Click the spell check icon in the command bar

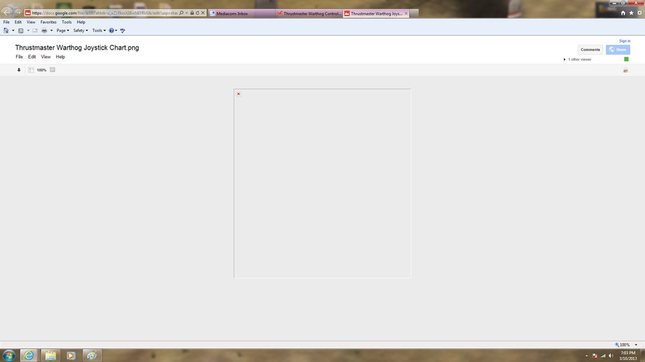pos(123,30)
